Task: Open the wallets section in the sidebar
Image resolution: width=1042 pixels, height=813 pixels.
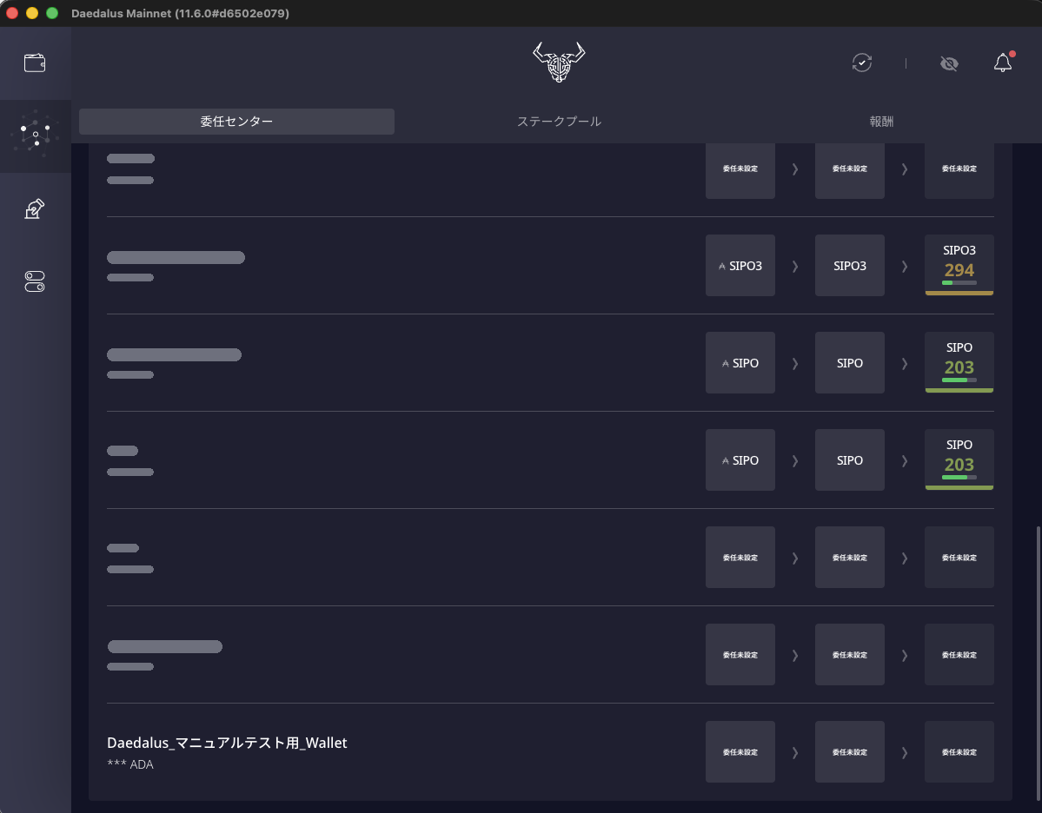Action: 35,63
